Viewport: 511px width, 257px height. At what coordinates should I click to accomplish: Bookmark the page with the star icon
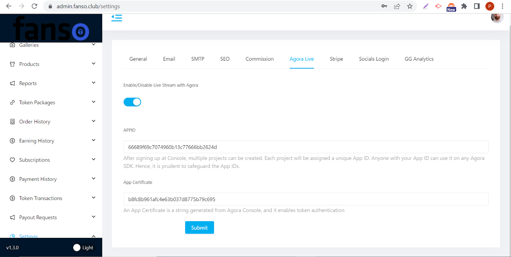point(410,6)
